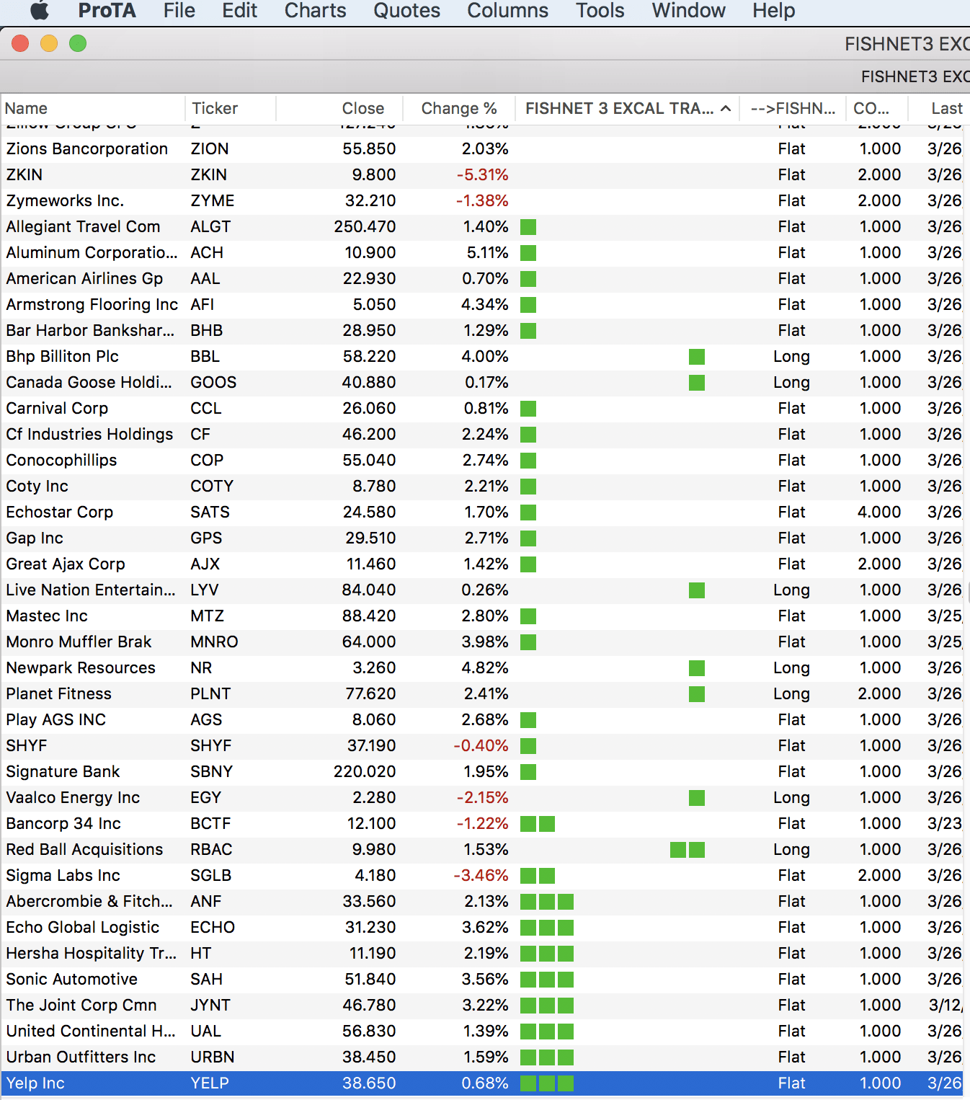Click the CO... column header
This screenshot has width=970, height=1100.
pyautogui.click(x=877, y=109)
